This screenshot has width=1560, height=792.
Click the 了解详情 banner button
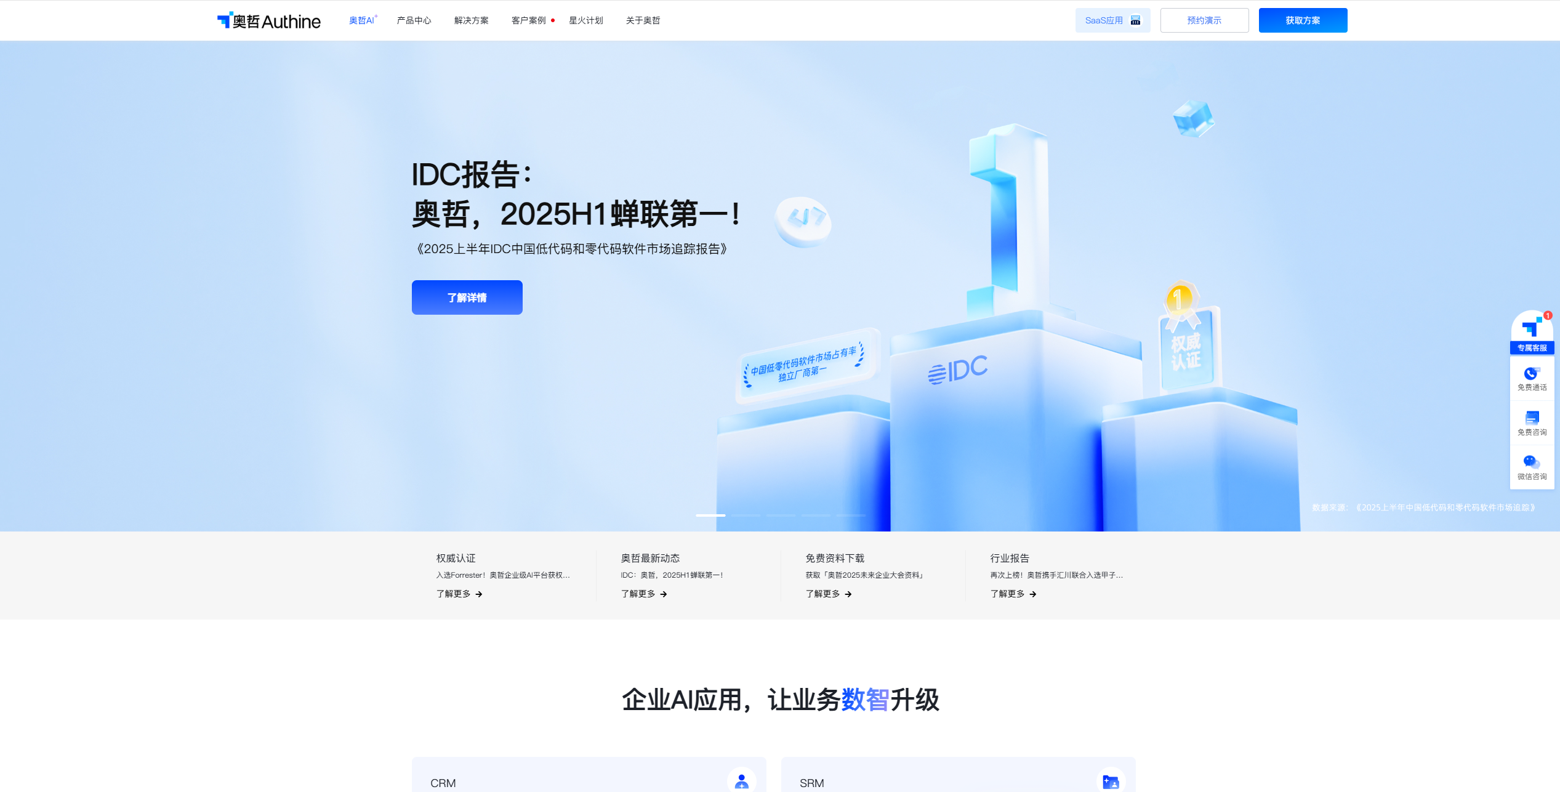coord(467,297)
